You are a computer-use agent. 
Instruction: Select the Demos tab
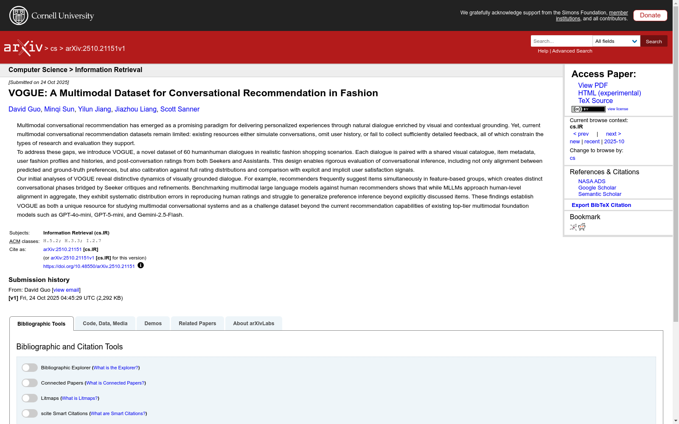153,324
